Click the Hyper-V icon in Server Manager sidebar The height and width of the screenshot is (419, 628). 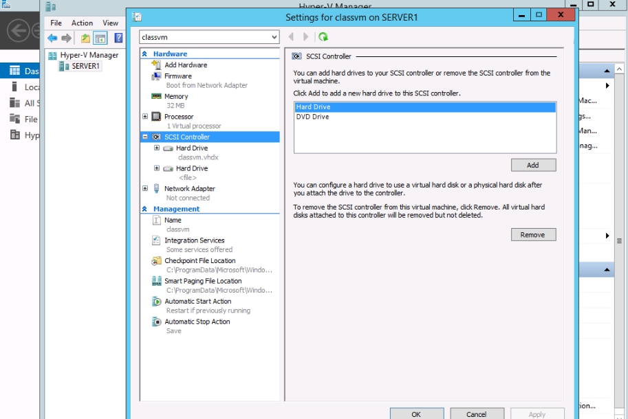click(x=15, y=135)
